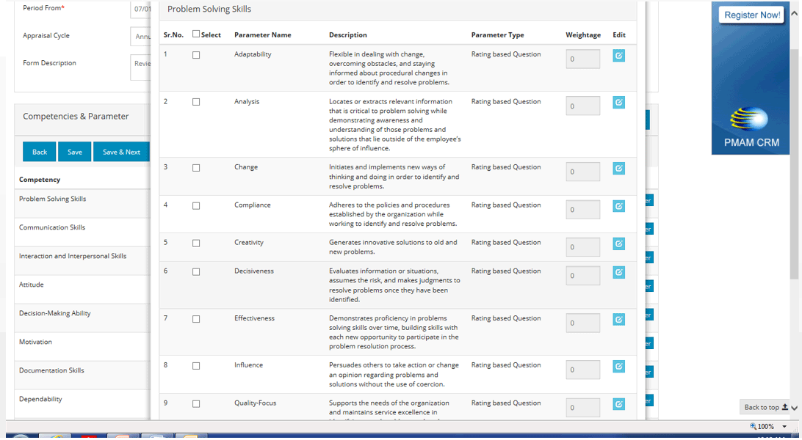Select the Compliance checkbox

click(196, 206)
